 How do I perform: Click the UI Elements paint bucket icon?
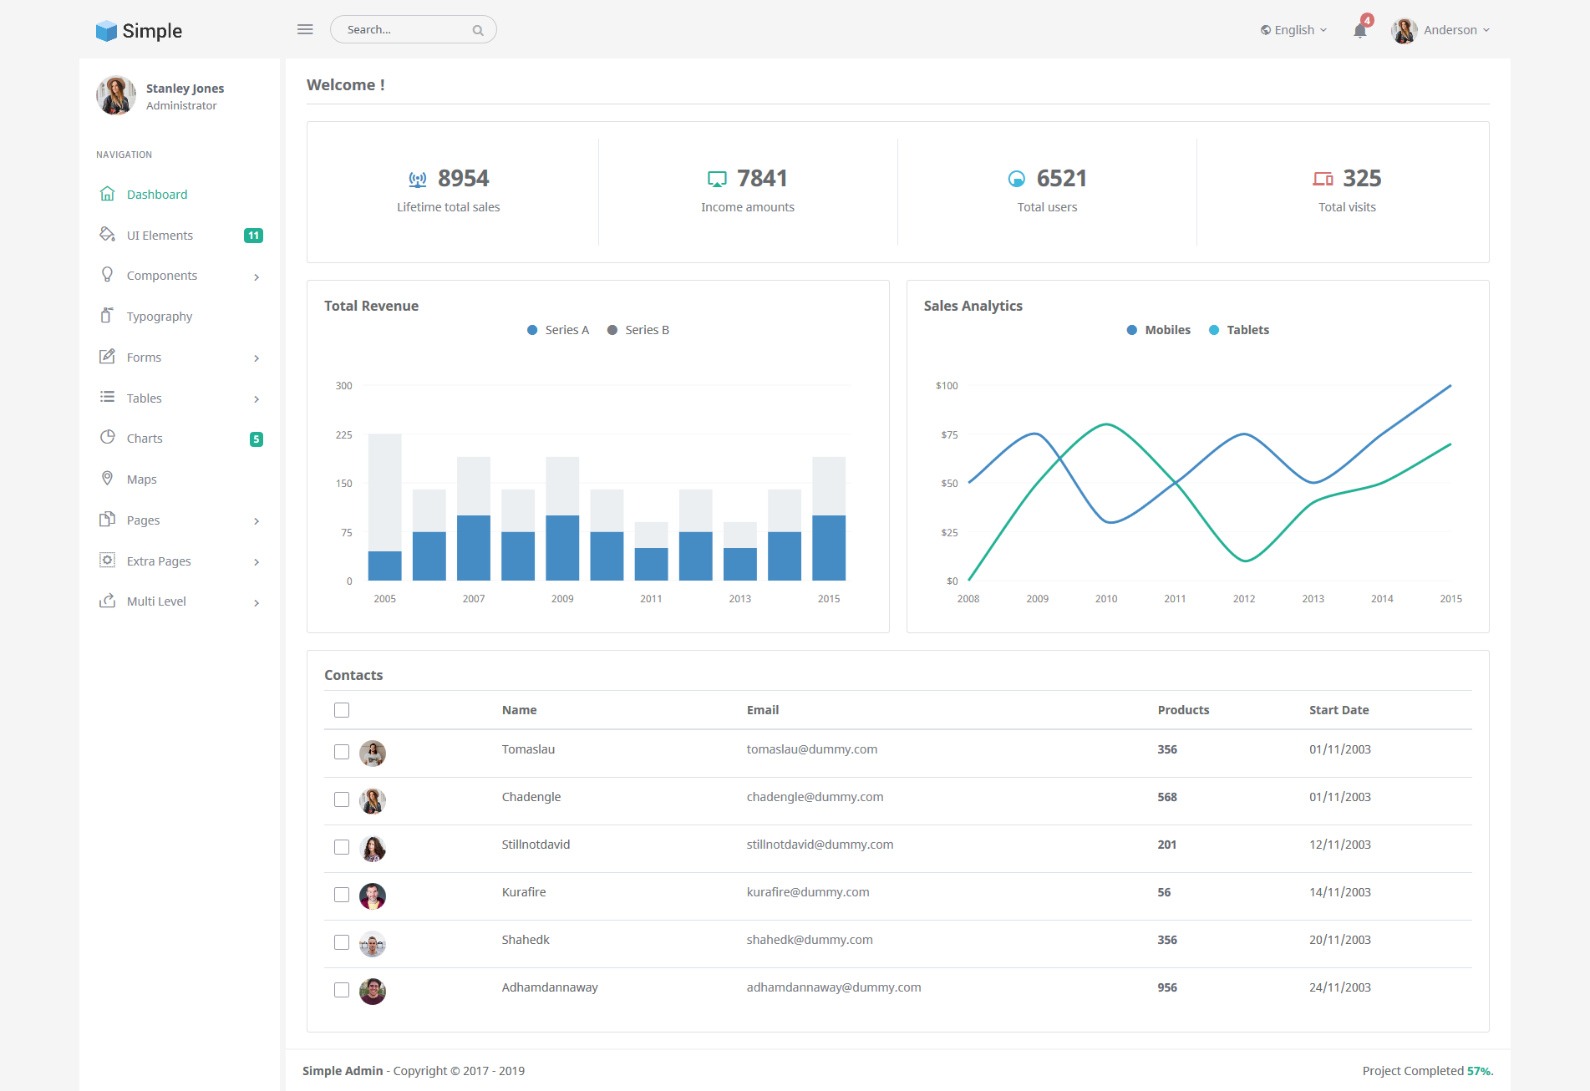107,234
